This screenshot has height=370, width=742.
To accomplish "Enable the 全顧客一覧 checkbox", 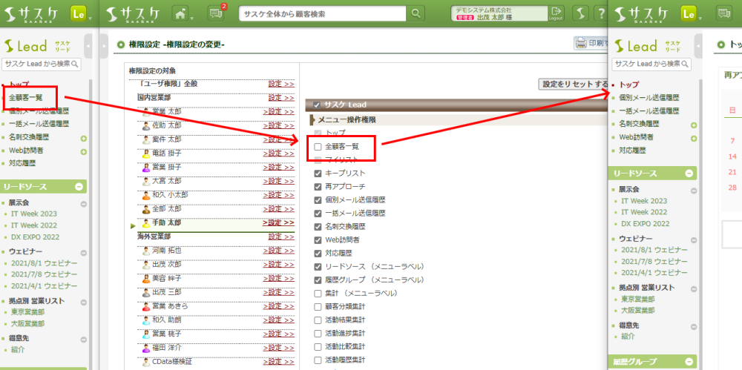I will pos(318,146).
